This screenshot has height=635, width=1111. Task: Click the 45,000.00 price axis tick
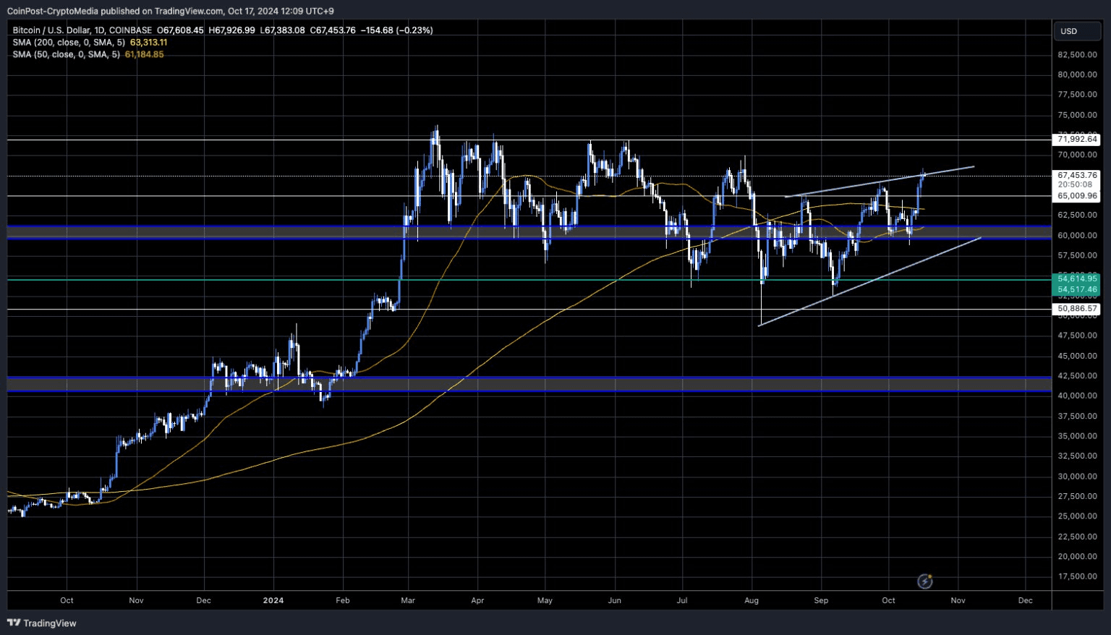(1078, 356)
